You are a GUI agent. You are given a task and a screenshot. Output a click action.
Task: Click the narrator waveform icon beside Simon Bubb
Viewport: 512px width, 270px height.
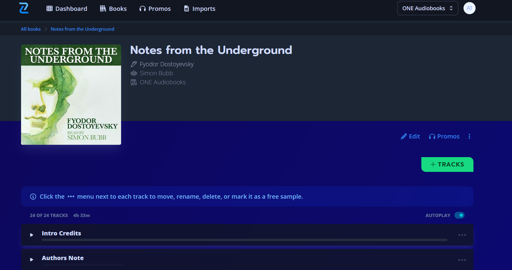coord(134,73)
